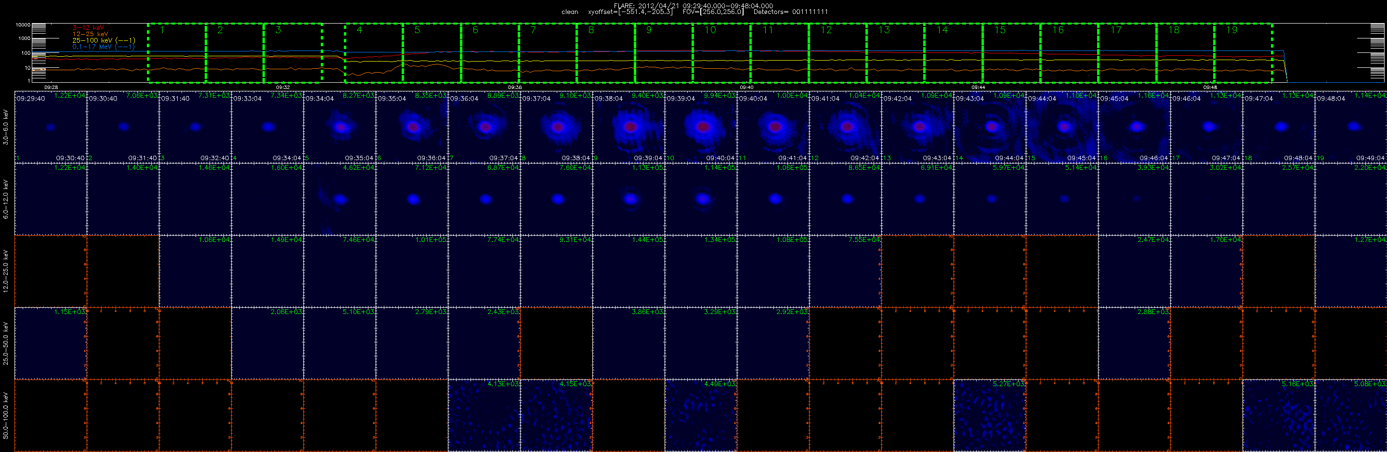Open the 3.0-6.0 keV image starting 09:38:04
Screen dimensions: 1387x452
tap(629, 127)
